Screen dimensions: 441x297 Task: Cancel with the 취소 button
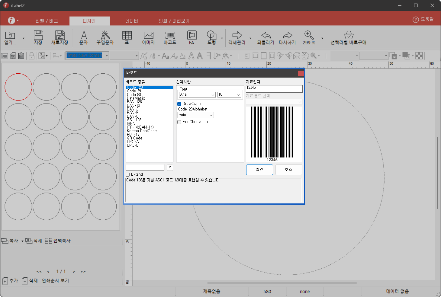click(x=289, y=170)
